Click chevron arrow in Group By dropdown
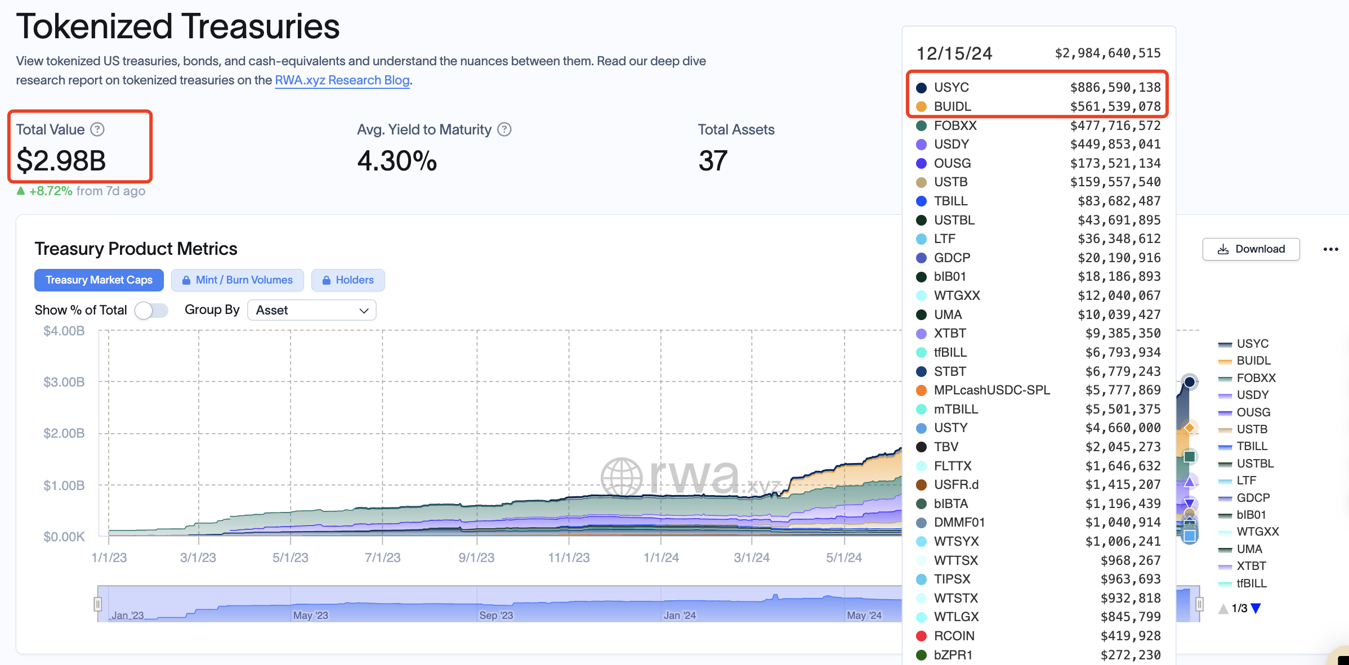The width and height of the screenshot is (1349, 665). 364,311
